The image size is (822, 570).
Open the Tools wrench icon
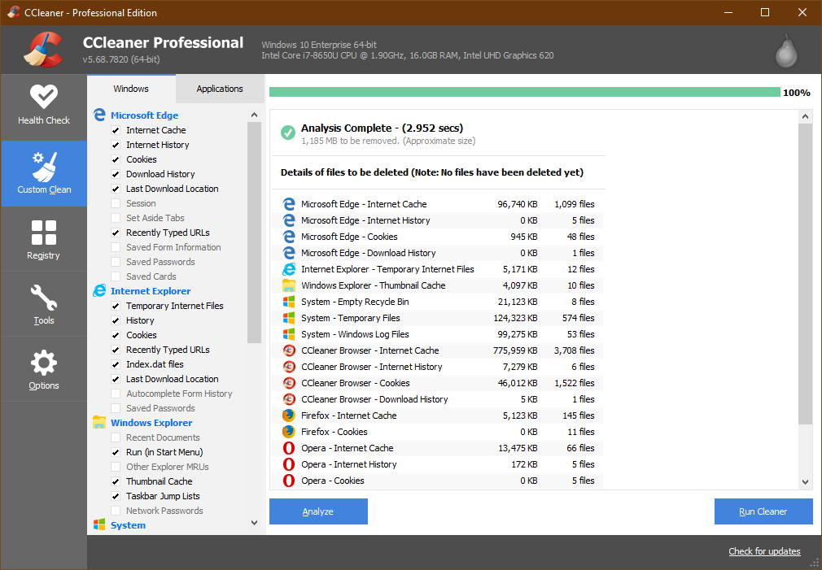pyautogui.click(x=44, y=298)
